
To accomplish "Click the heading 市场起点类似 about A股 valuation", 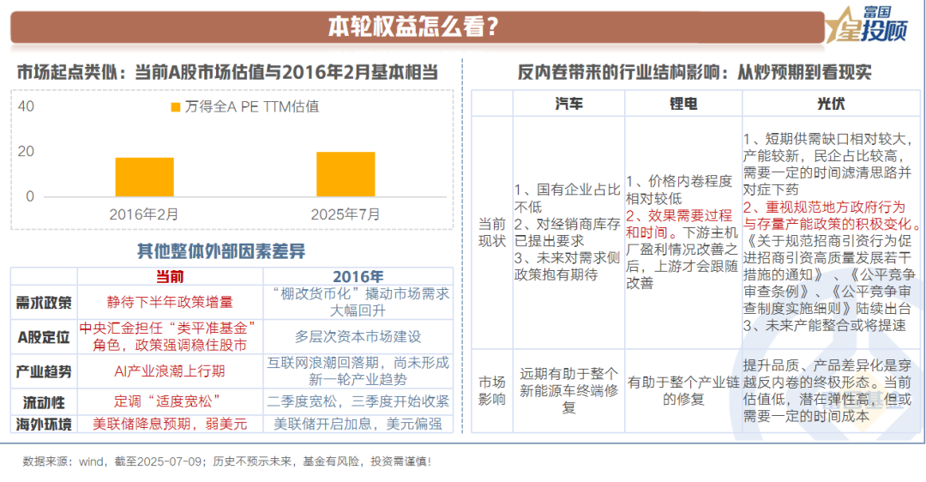I will point(227,73).
